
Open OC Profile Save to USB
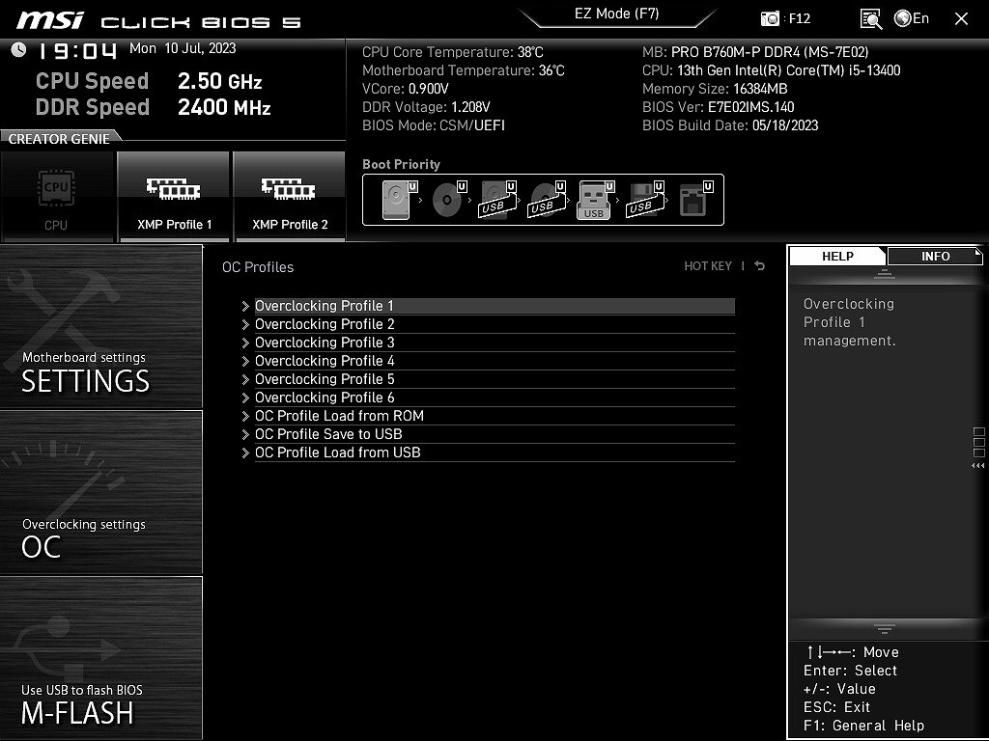(494, 434)
